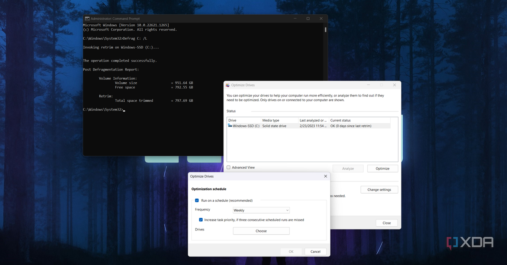Viewport: 507px width, 265px height.
Task: Uncheck Run on a schedule (recommended)
Action: [x=197, y=200]
